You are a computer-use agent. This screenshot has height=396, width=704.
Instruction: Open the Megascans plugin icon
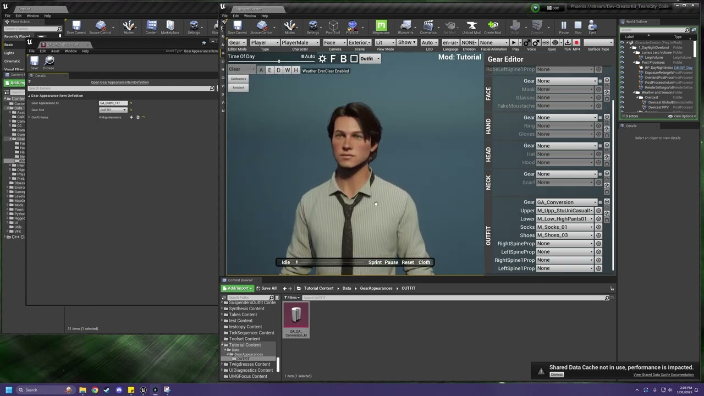[x=381, y=27]
